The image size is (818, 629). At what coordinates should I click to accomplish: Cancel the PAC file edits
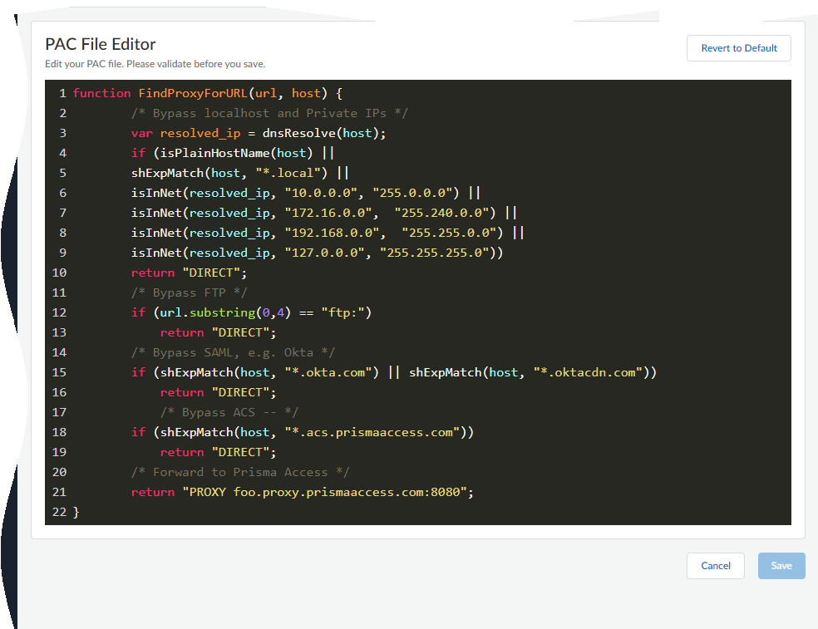point(715,566)
